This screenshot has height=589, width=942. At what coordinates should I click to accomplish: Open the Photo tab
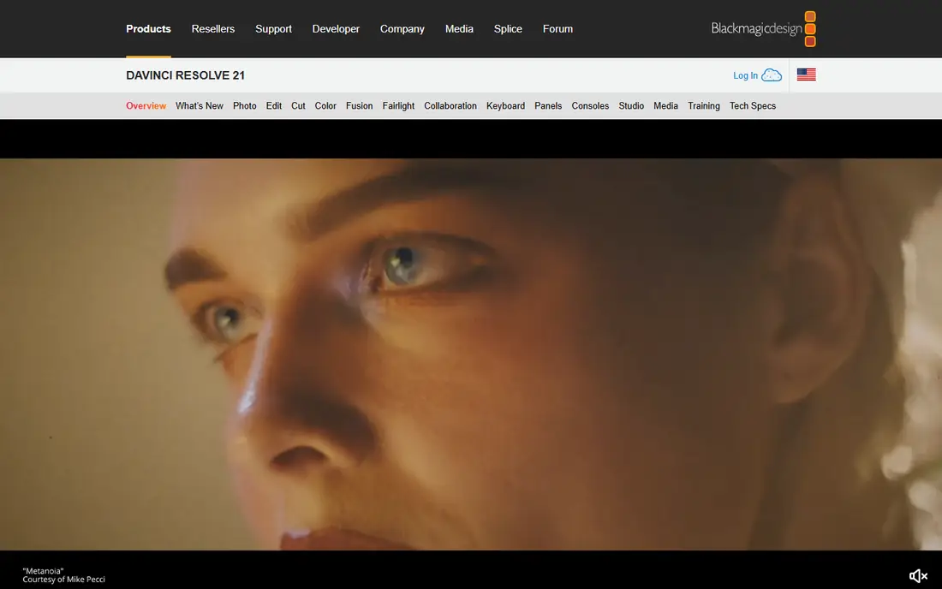click(245, 105)
